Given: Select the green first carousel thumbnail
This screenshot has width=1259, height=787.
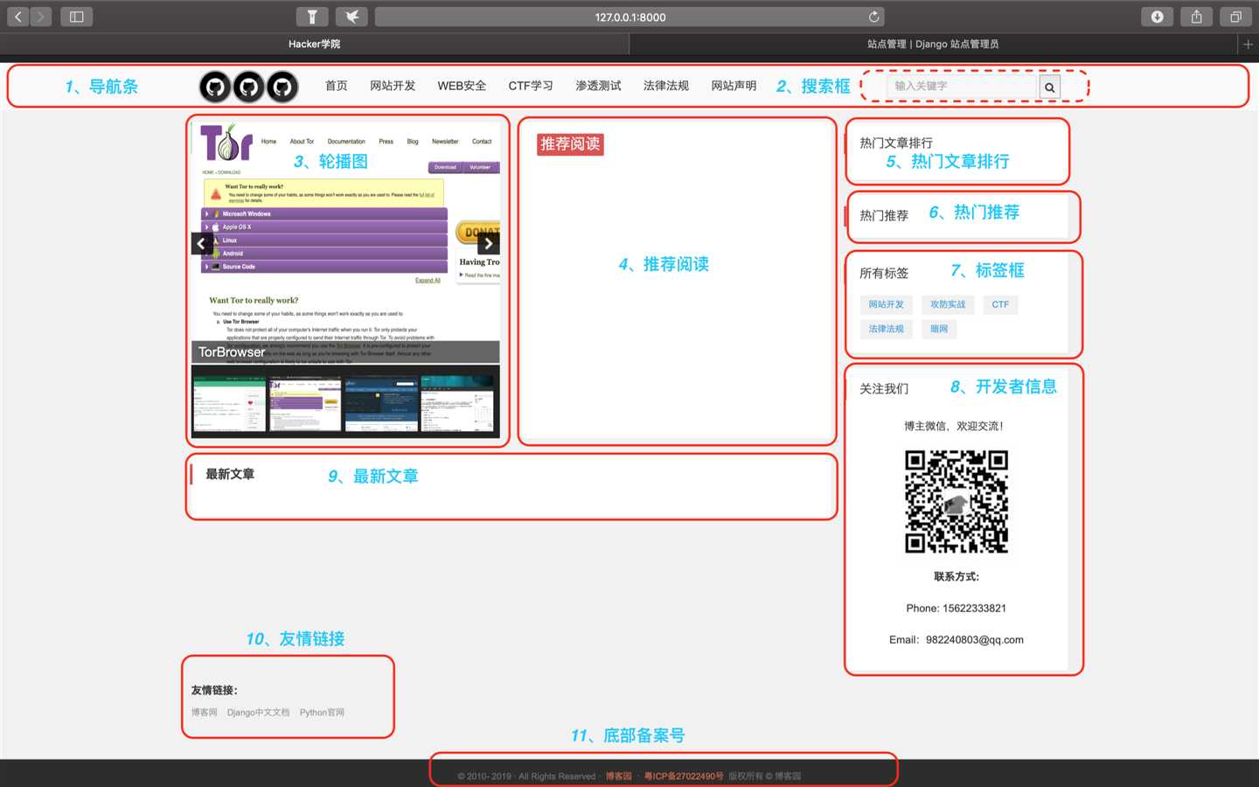Looking at the screenshot, I should tap(229, 403).
